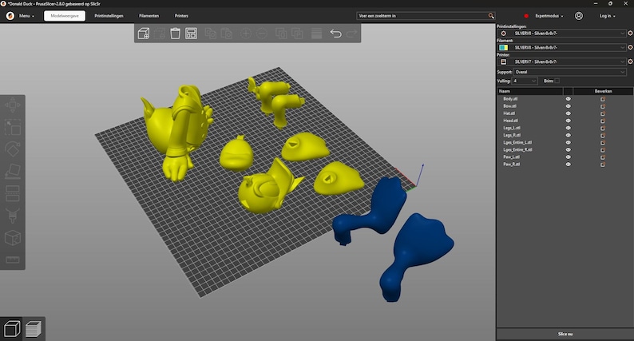
Task: Toggle visibility of Paw_L.stl
Action: [x=568, y=157]
